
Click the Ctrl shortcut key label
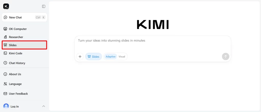[38, 18]
